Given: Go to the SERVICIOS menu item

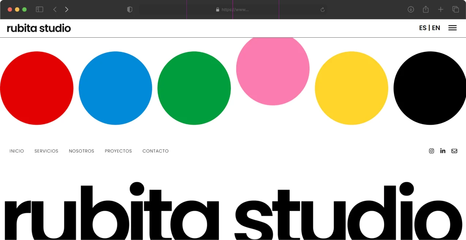Looking at the screenshot, I should pyautogui.click(x=46, y=151).
